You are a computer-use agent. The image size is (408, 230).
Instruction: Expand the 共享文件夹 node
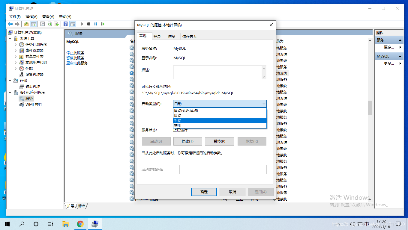tap(16, 56)
